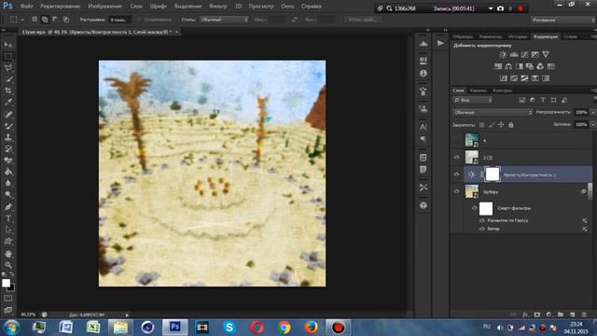Screen dimensions: 597x336
Task: Add a Vibrance adjustment
Action: [x=546, y=54]
